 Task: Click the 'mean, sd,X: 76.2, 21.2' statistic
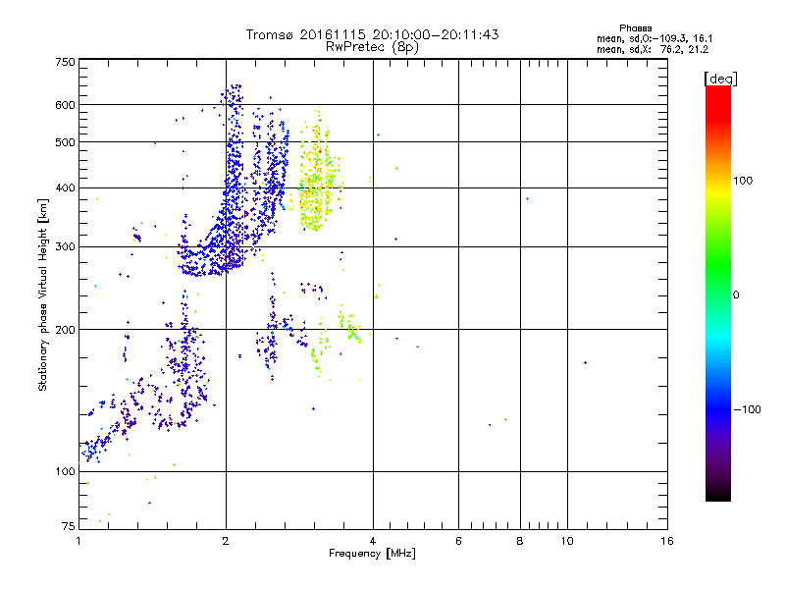[653, 49]
